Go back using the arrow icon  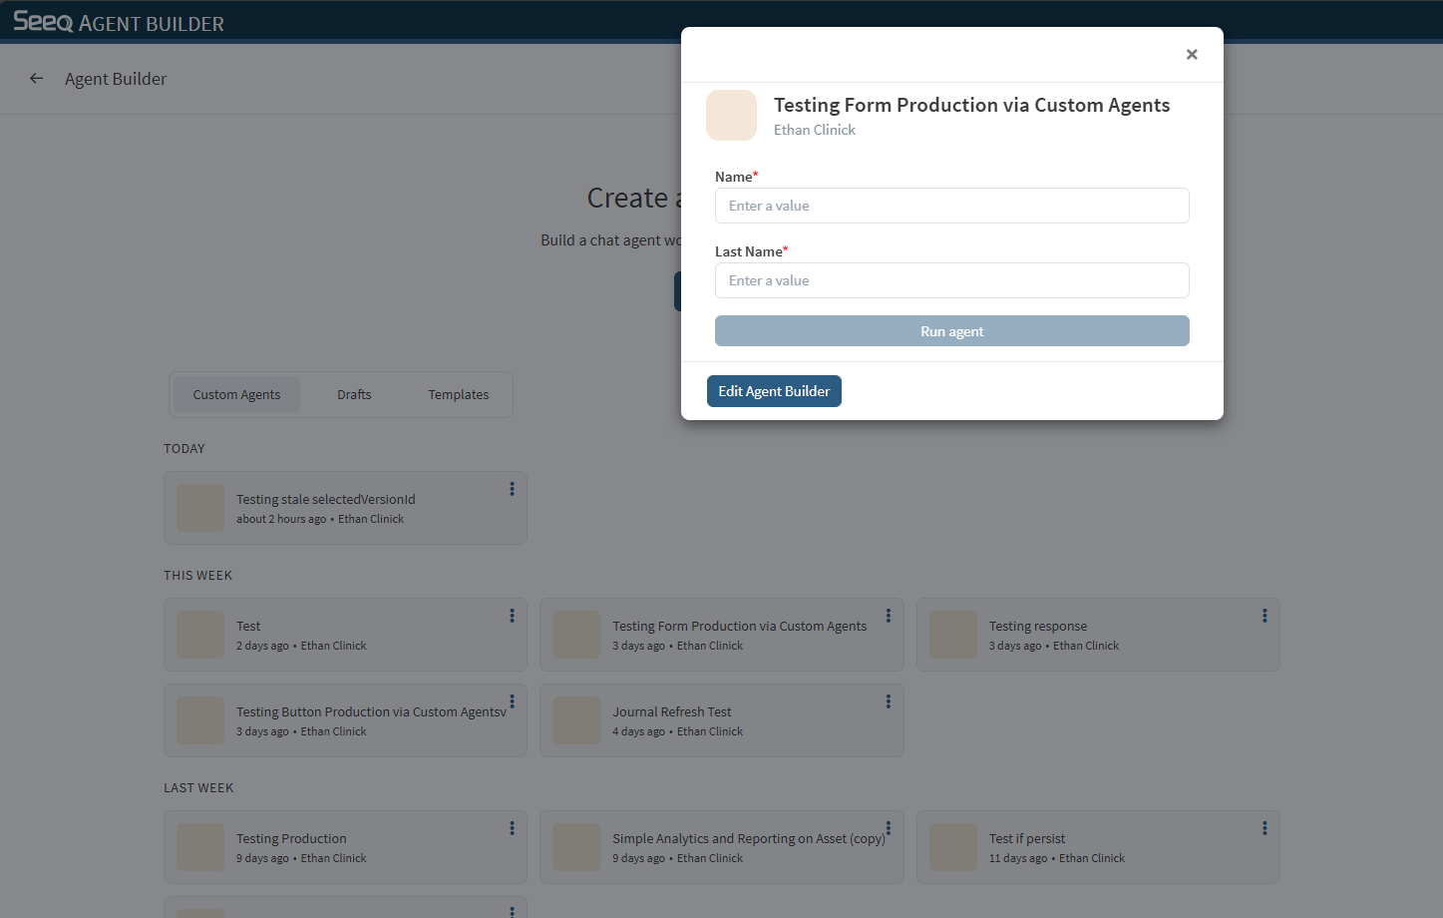point(37,79)
